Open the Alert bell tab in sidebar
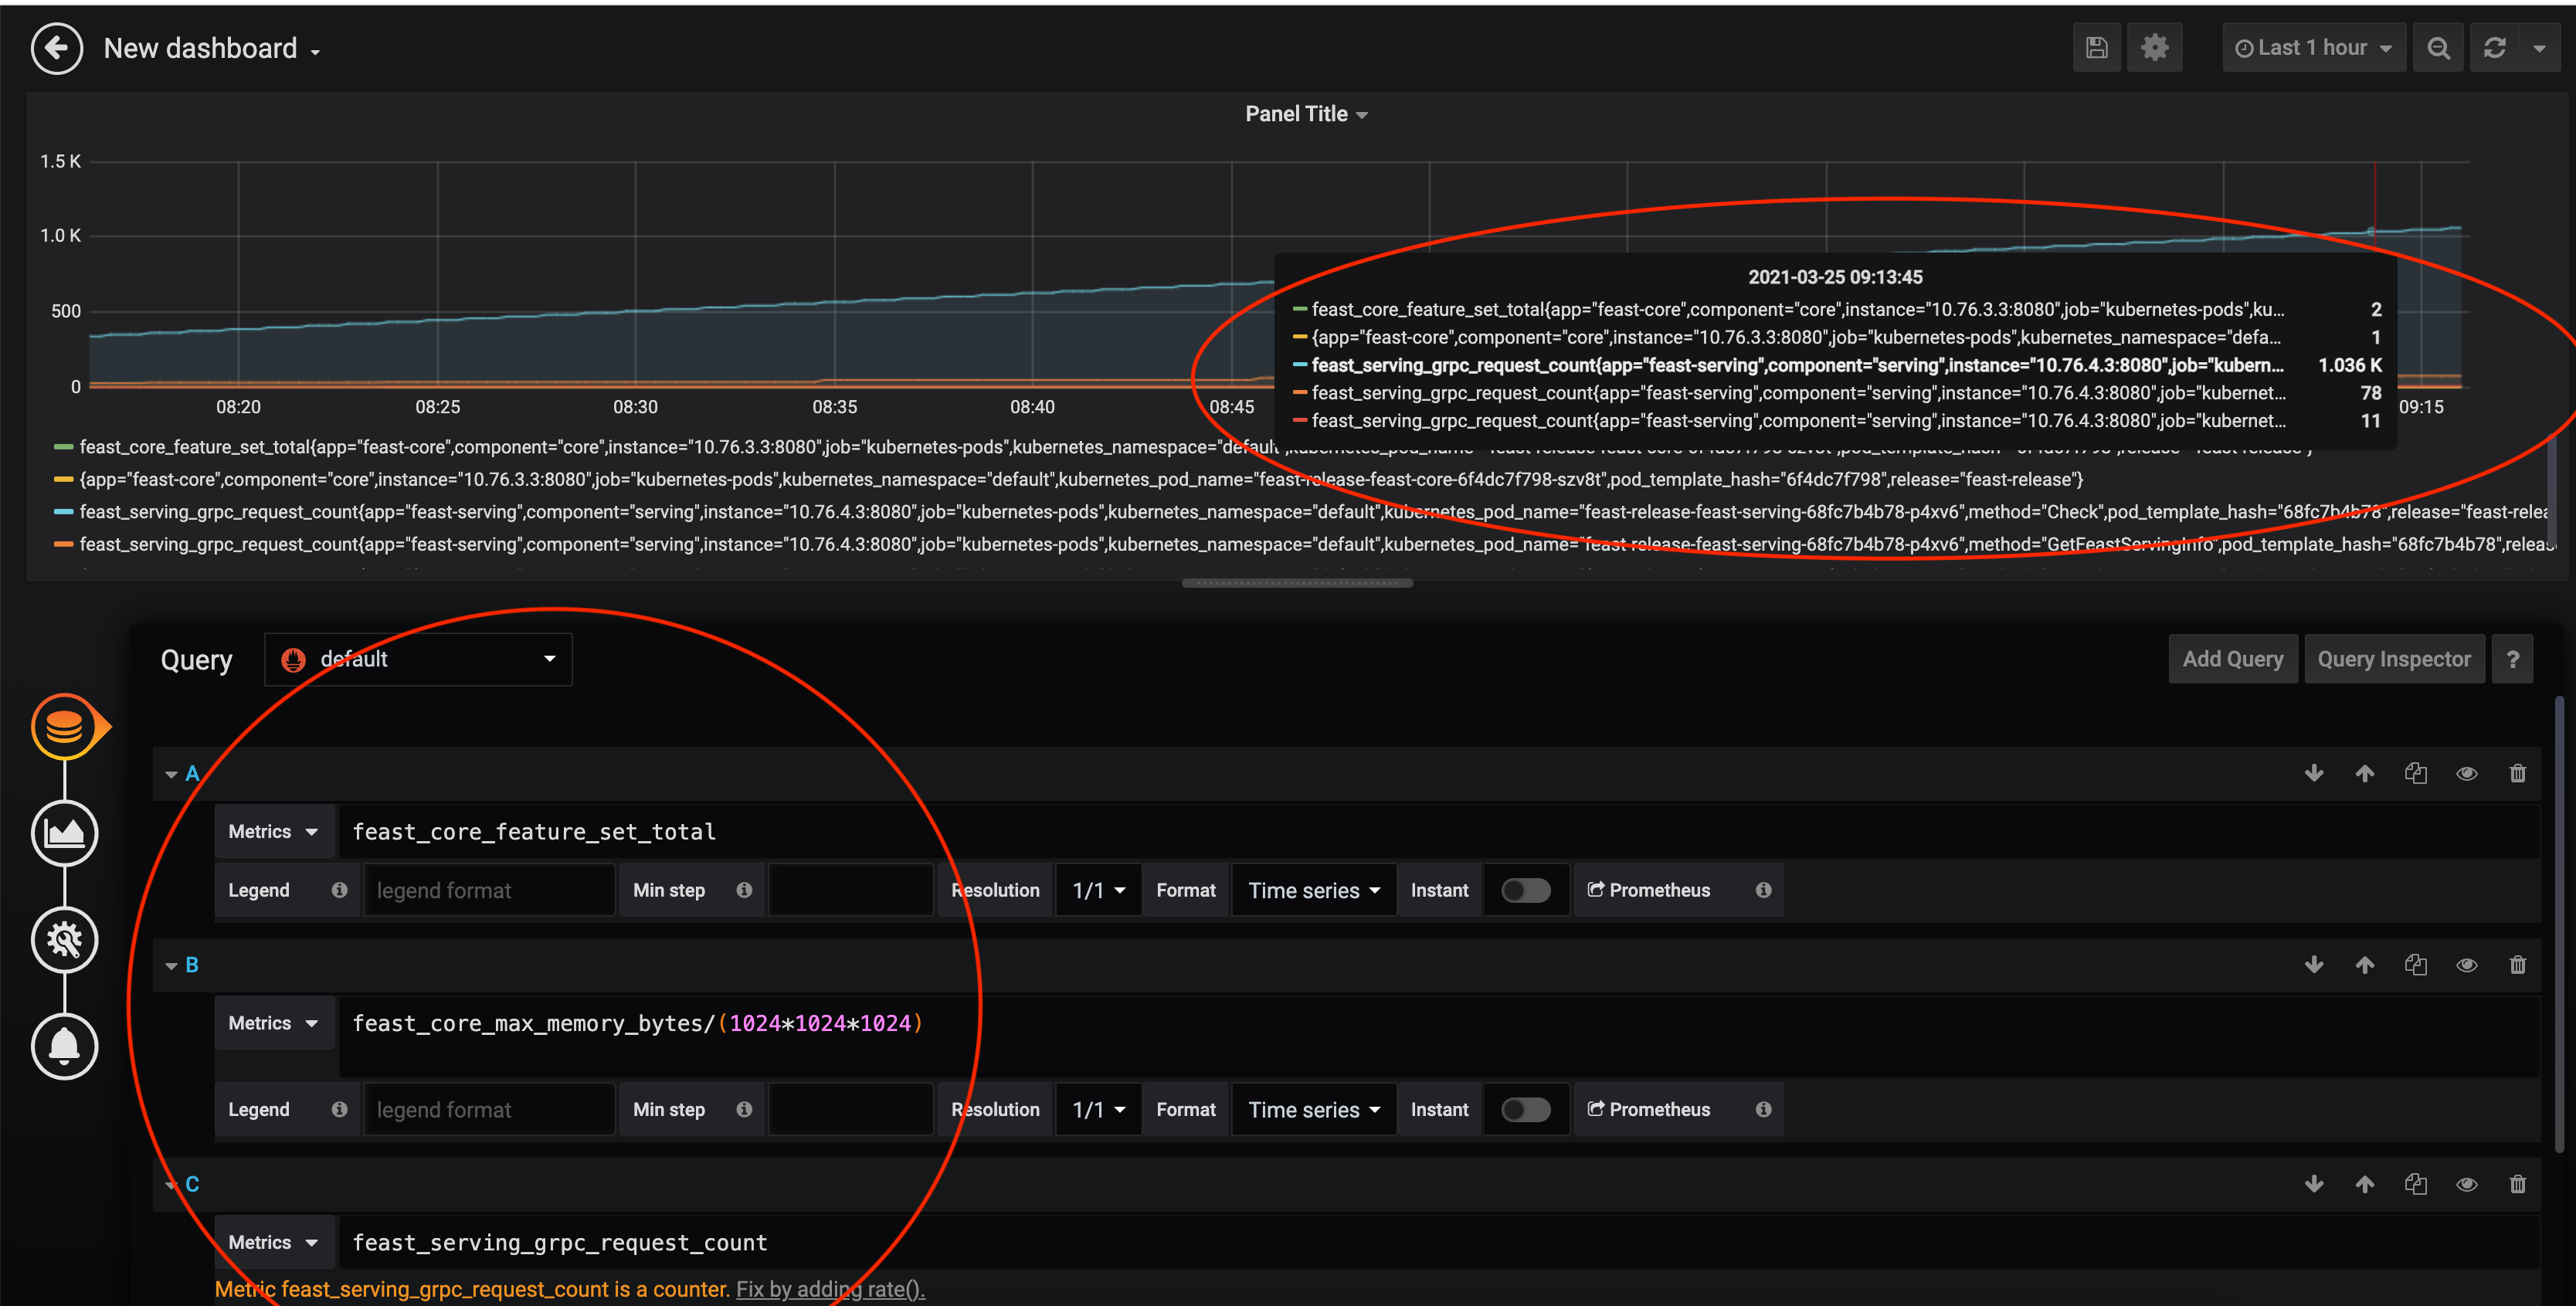The height and width of the screenshot is (1306, 2576). click(64, 1047)
